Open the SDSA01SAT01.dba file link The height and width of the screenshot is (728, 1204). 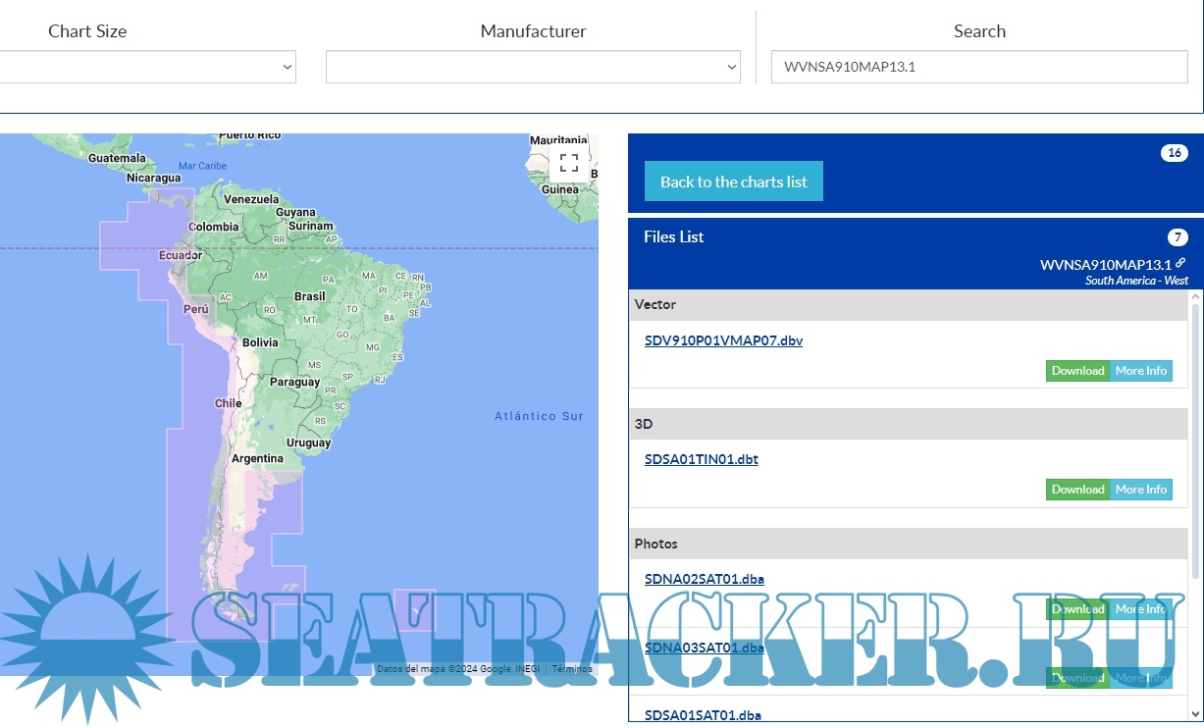[x=702, y=714]
